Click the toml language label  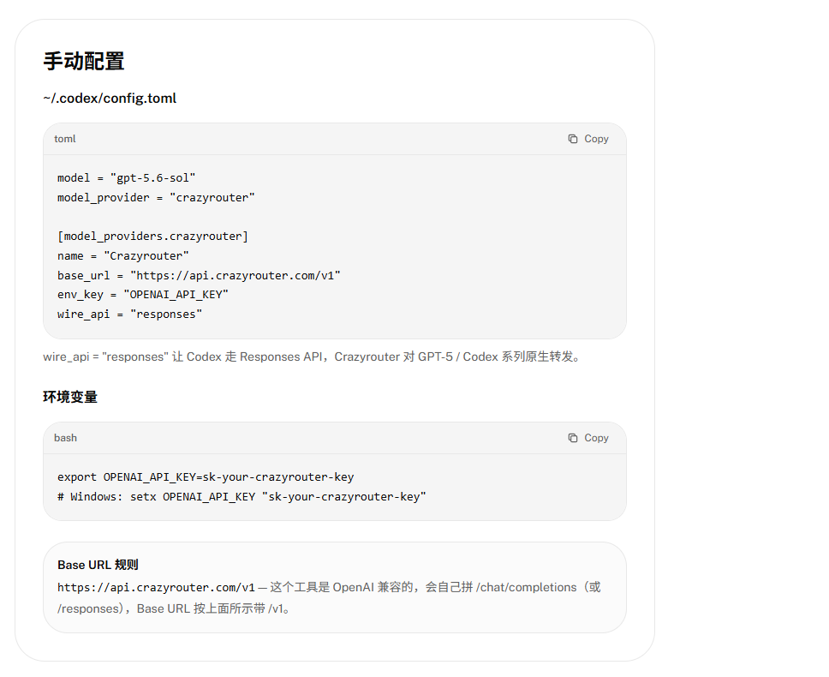tap(65, 139)
